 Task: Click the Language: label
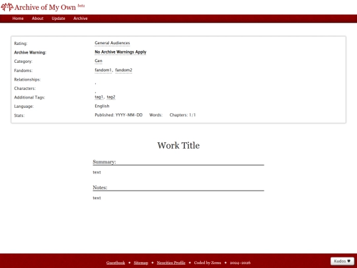tap(24, 107)
